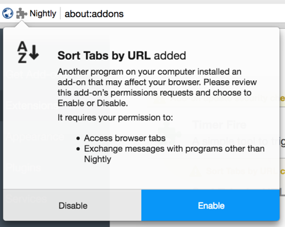Click the Sort Tabs A-Z arrow icon
The width and height of the screenshot is (285, 227).
pyautogui.click(x=28, y=52)
